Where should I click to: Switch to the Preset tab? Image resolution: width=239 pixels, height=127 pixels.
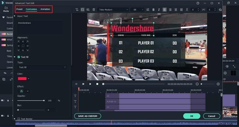pos(19,9)
